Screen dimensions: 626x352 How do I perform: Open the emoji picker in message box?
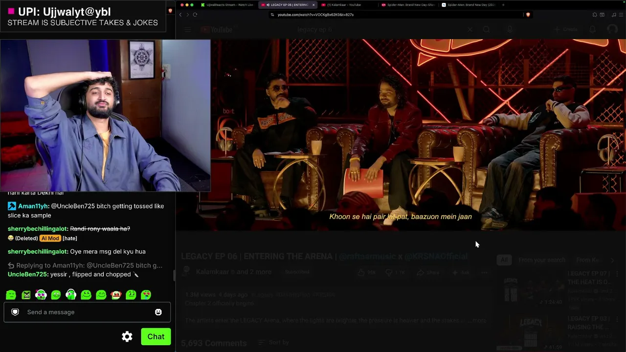tap(158, 312)
